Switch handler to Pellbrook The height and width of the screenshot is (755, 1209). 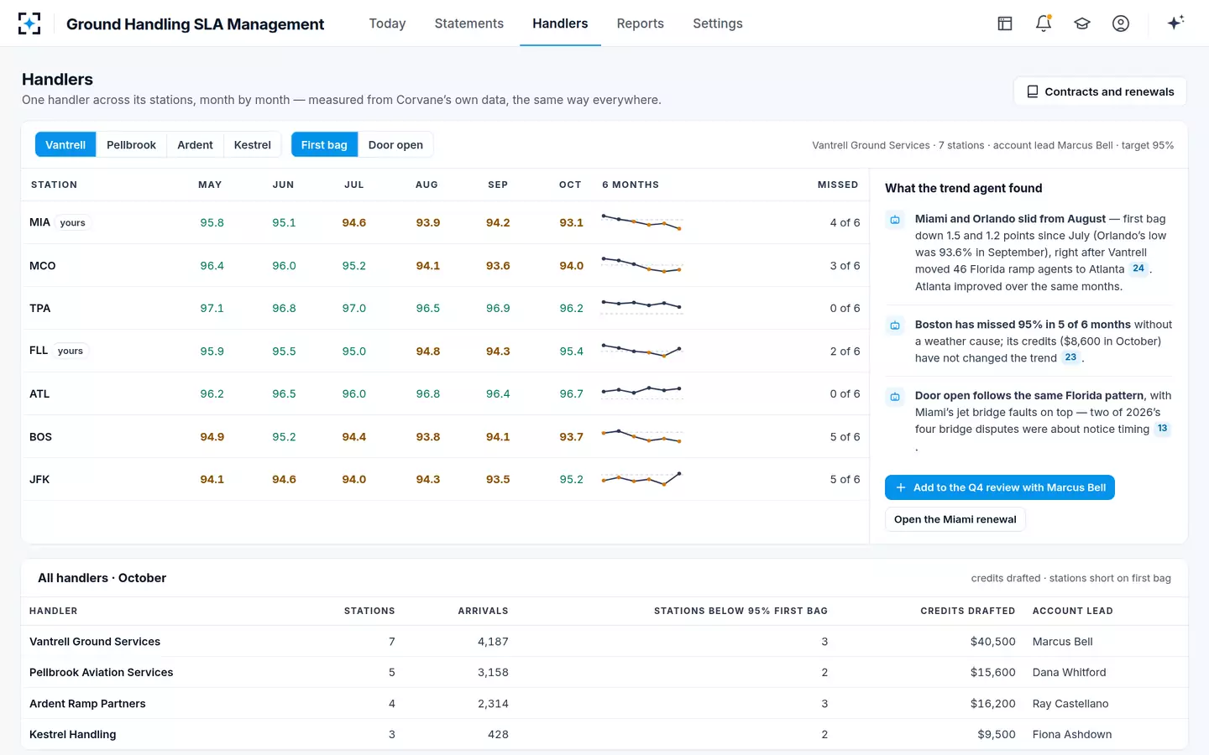131,144
